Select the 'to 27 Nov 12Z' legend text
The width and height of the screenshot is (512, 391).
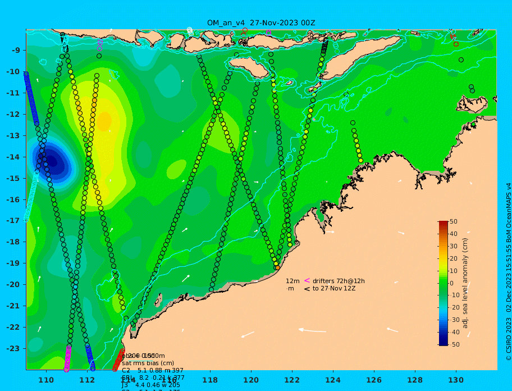334,288
